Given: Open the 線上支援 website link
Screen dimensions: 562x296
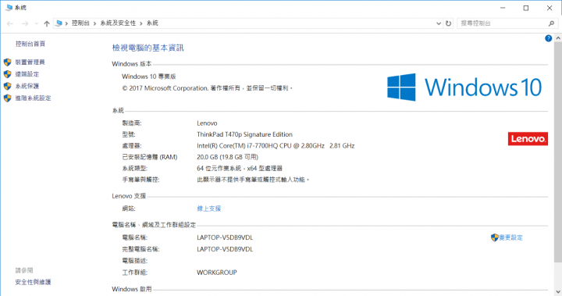Looking at the screenshot, I should coord(209,209).
